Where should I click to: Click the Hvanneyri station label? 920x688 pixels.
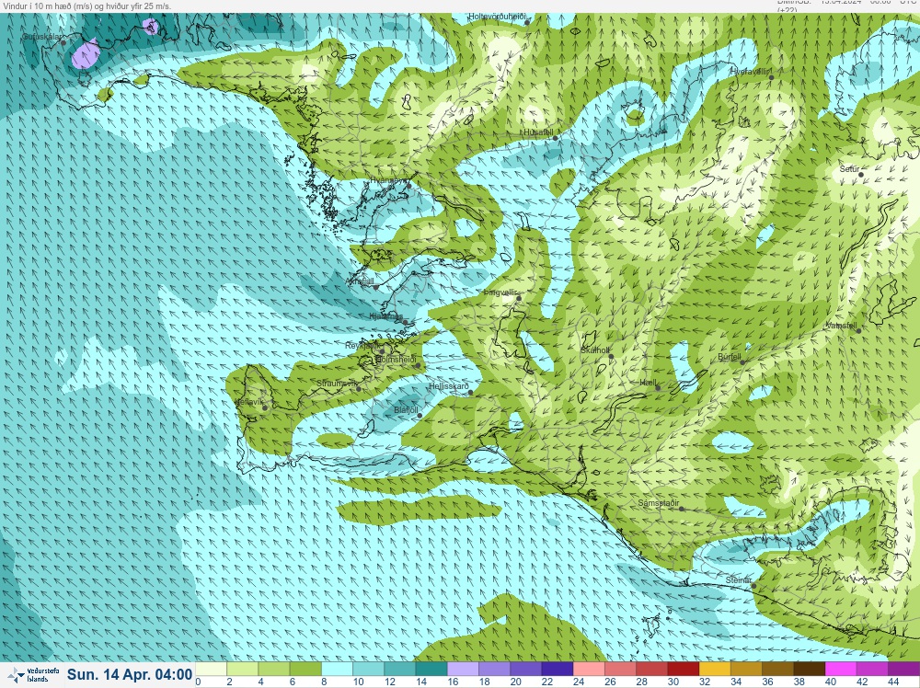(x=388, y=180)
